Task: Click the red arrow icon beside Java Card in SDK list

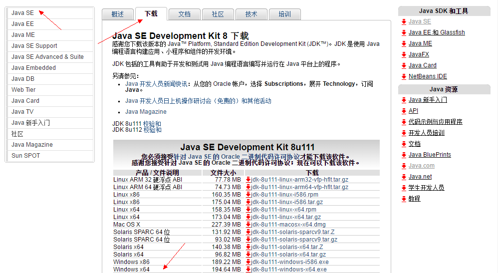Action: 404,65
